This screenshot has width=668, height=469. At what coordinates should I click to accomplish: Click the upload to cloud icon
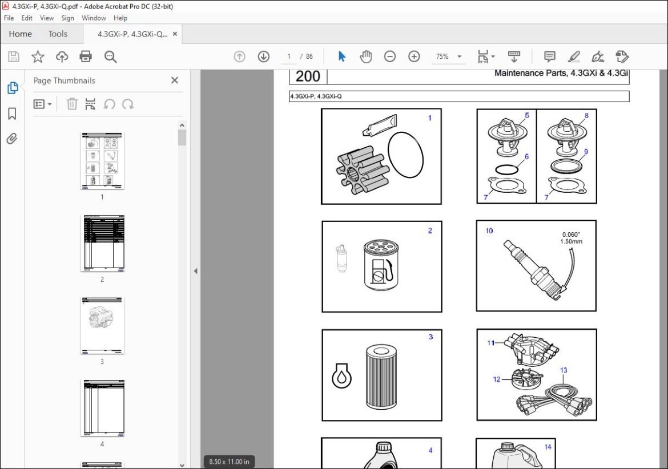62,56
